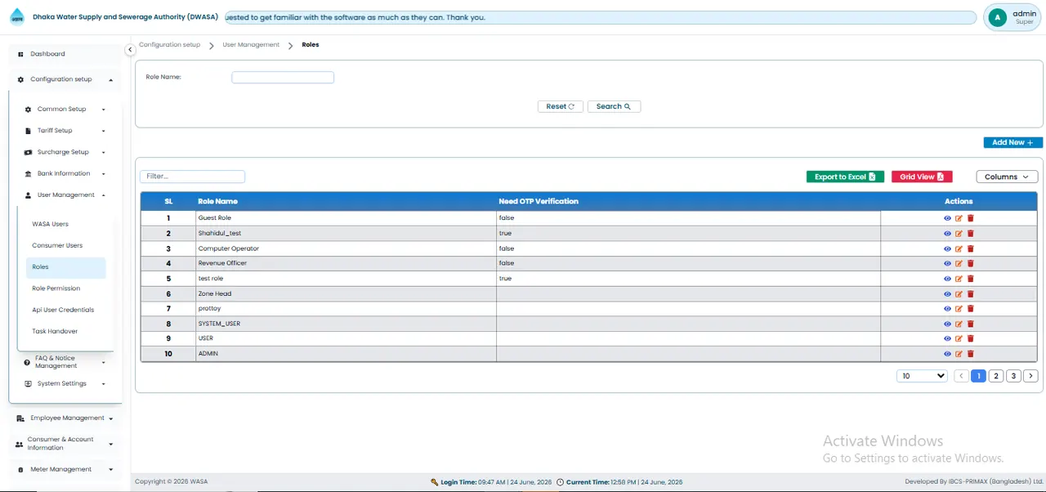Click the Search button

point(614,106)
